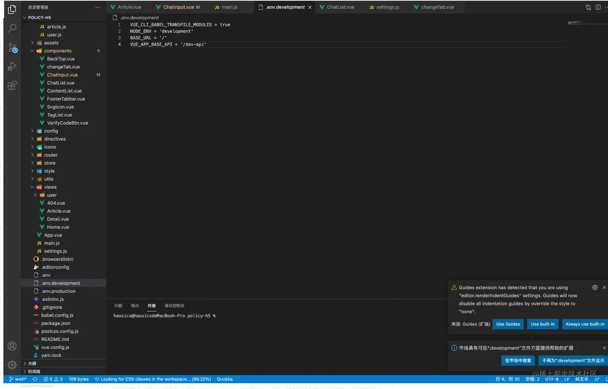The height and width of the screenshot is (389, 608).
Task: Change file encoding UTF-8 in status bar
Action: pyautogui.click(x=552, y=379)
